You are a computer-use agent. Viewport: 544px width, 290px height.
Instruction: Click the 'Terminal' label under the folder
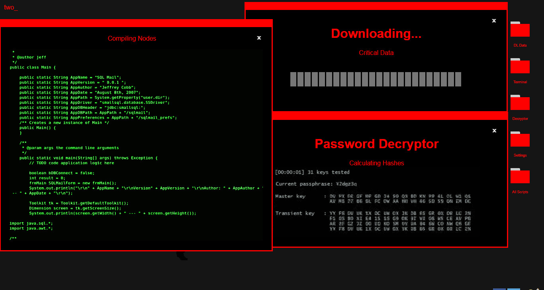[x=520, y=82]
